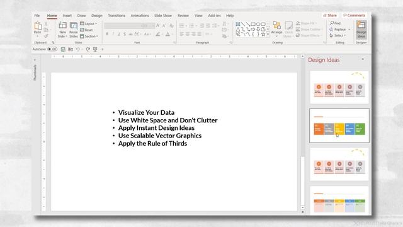Image resolution: width=403 pixels, height=227 pixels.
Task: Select the first orange circles design idea
Action: 339,87
